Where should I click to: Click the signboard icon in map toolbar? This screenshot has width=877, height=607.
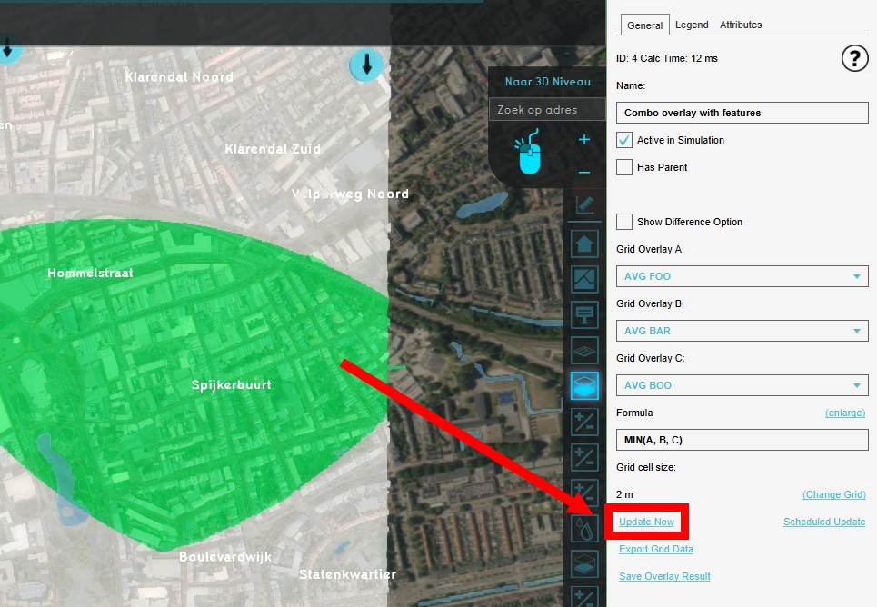(x=584, y=314)
